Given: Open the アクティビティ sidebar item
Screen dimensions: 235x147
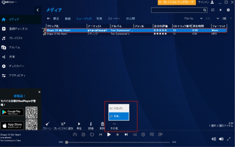Looking at the screenshot, I should point(14,75).
